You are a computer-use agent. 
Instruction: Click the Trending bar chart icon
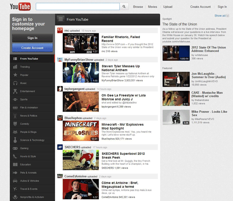coord(15,67)
